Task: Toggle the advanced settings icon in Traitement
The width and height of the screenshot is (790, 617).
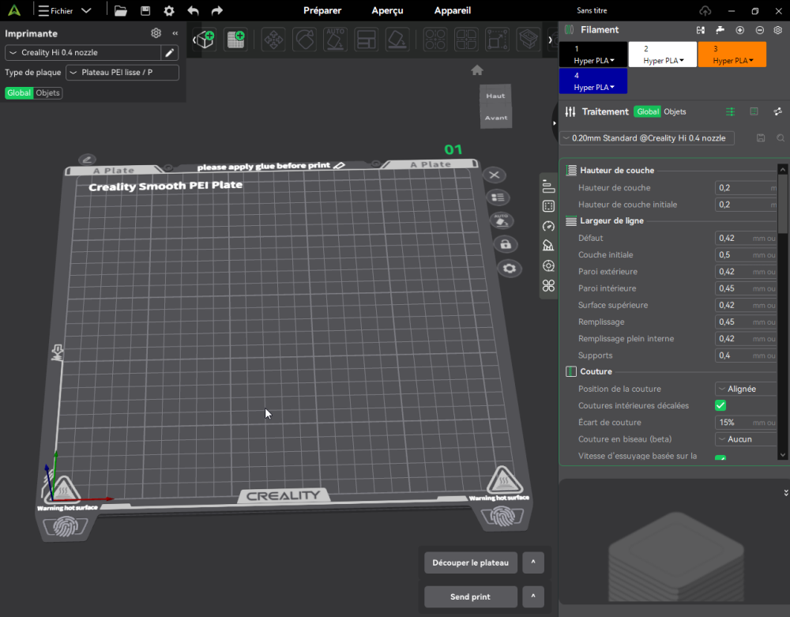Action: (730, 112)
